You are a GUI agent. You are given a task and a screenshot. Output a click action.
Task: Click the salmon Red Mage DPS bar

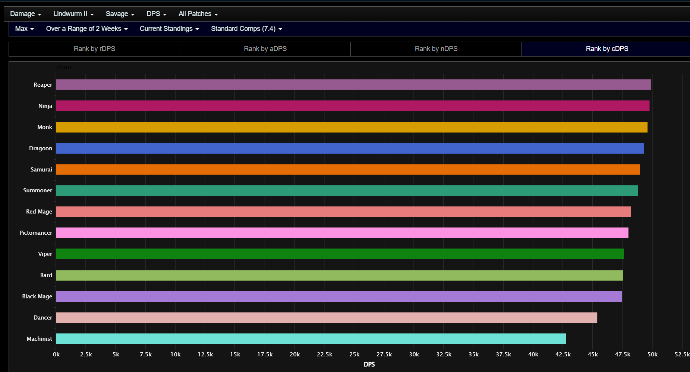pos(344,212)
